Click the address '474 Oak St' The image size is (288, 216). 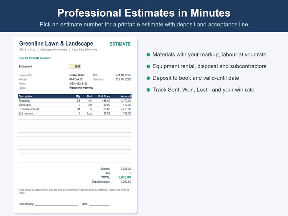point(76,79)
